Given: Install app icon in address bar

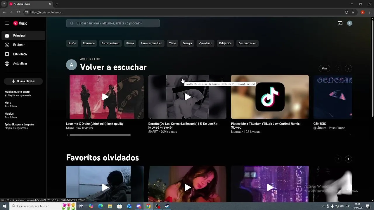Looking at the screenshot, I should tap(347, 12).
